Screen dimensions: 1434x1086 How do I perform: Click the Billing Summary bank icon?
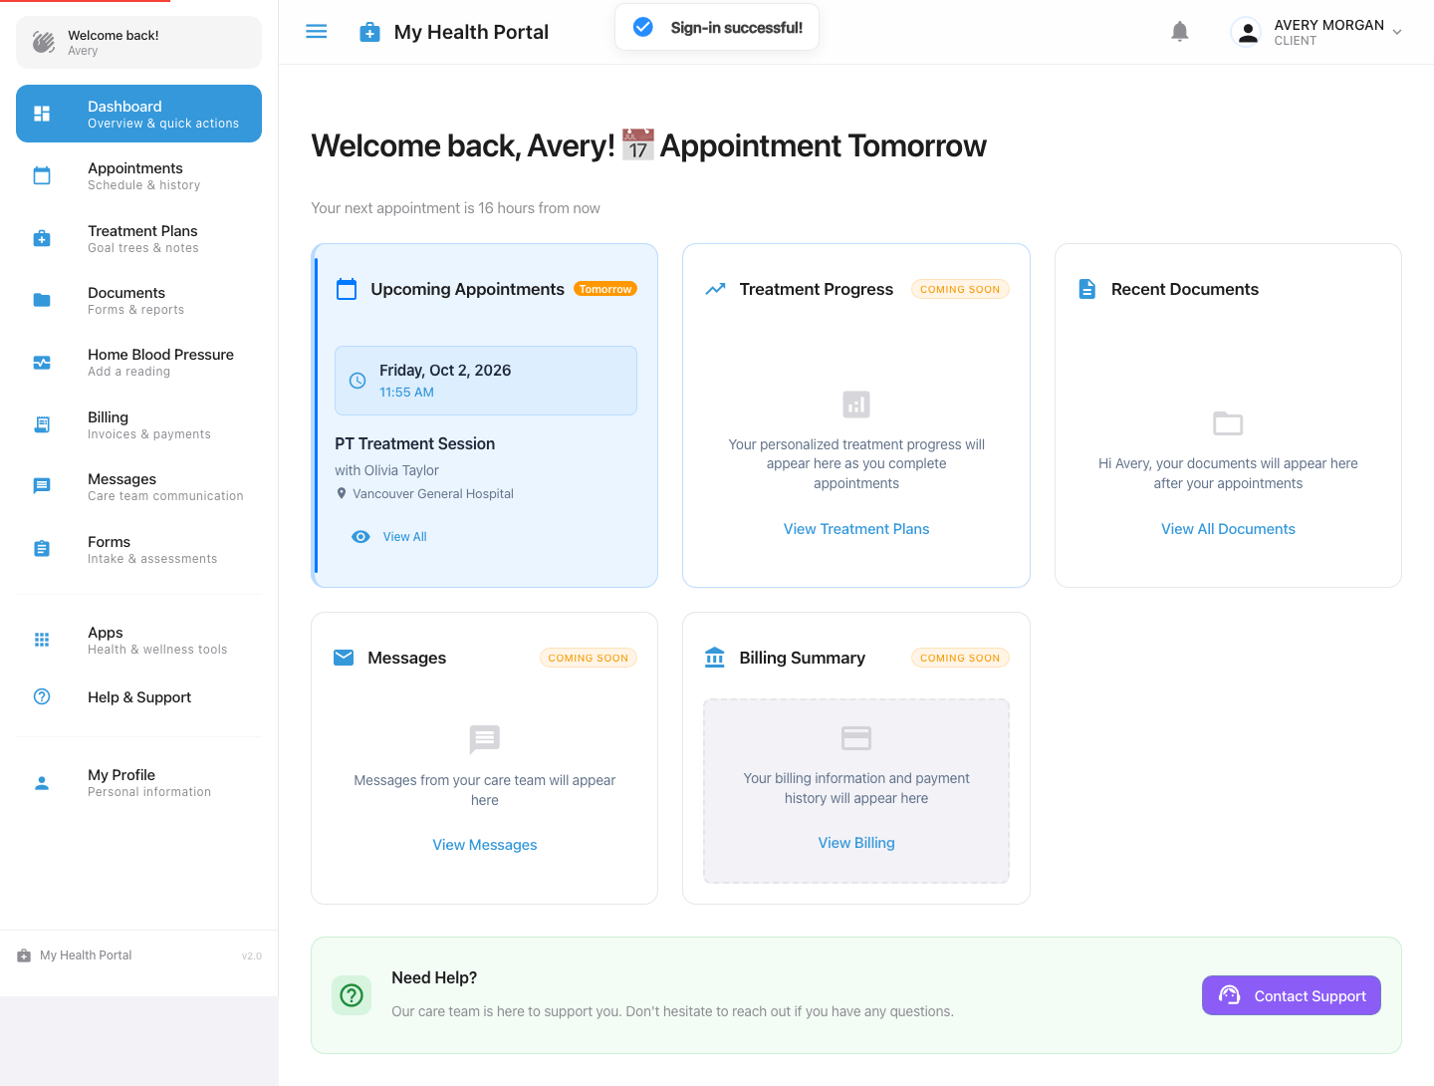coord(715,658)
